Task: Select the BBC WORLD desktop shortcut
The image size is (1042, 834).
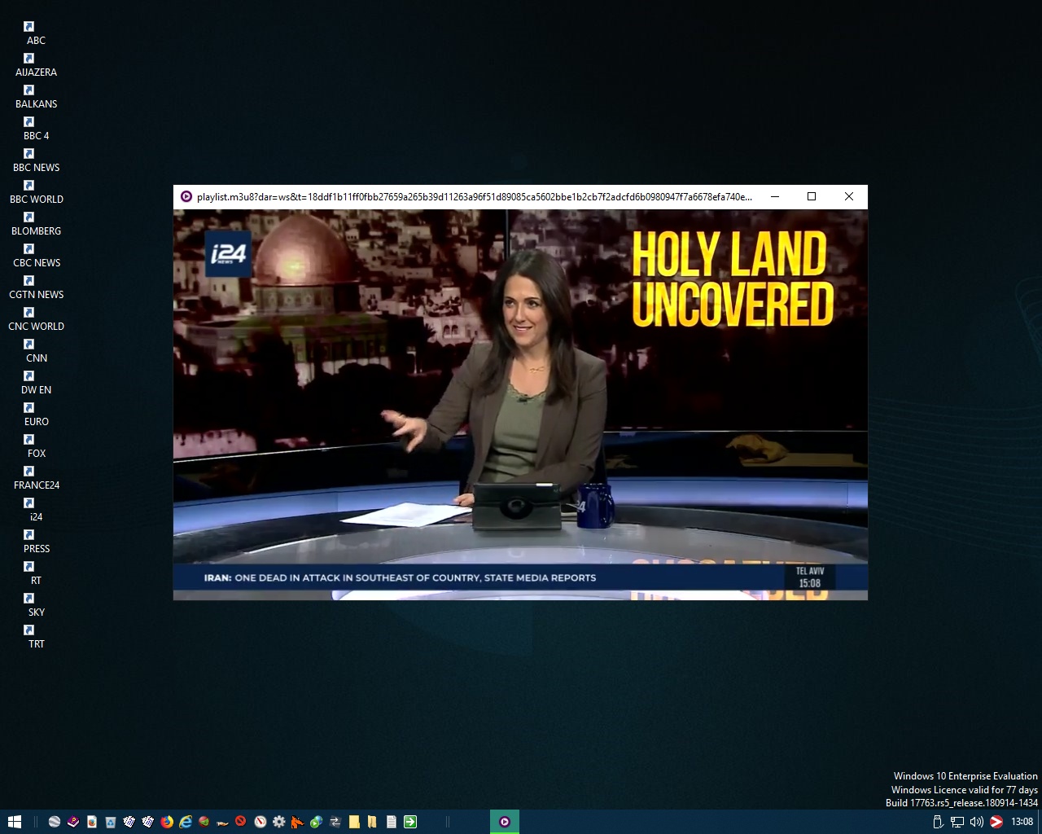Action: (x=36, y=192)
